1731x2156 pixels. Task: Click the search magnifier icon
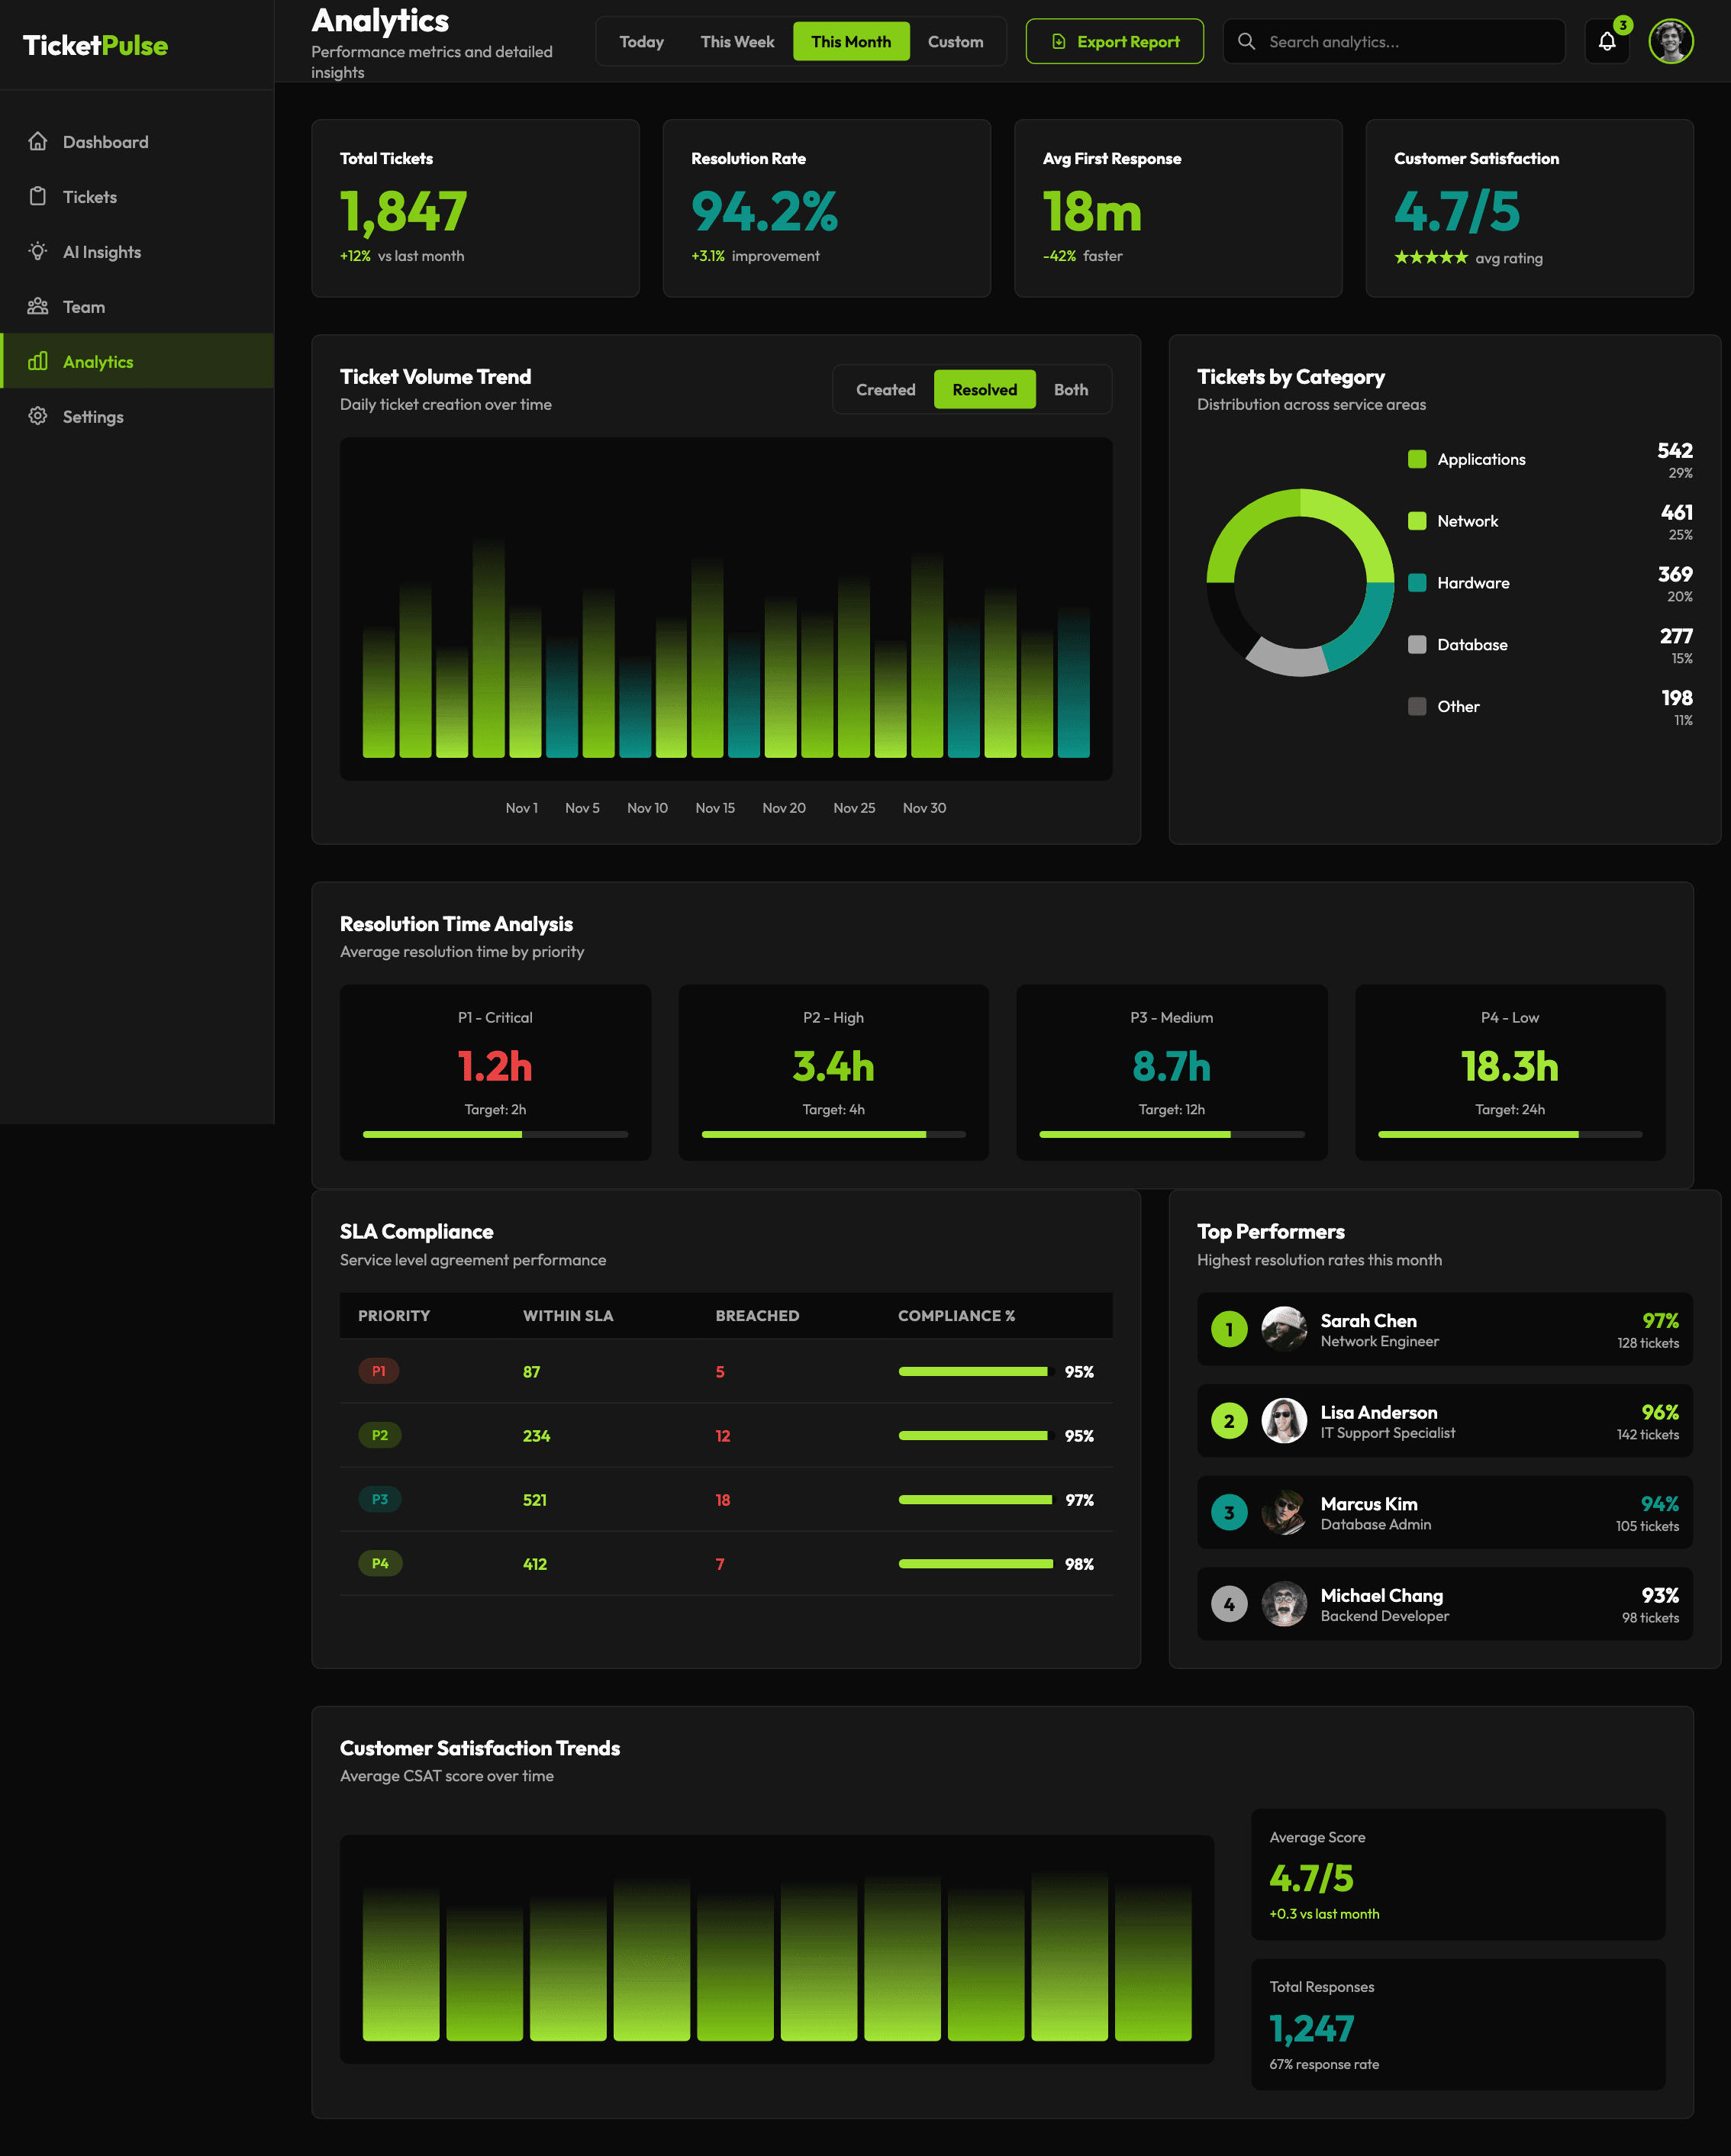[x=1246, y=42]
